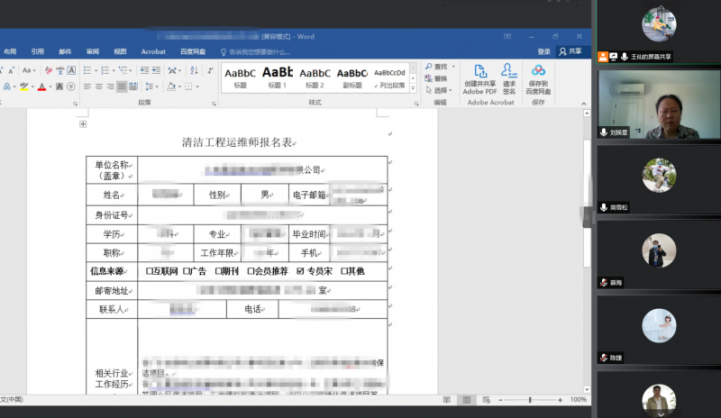Screen dimensions: 721x418
Task: Check the 期刊 checkbox
Action: [219, 271]
